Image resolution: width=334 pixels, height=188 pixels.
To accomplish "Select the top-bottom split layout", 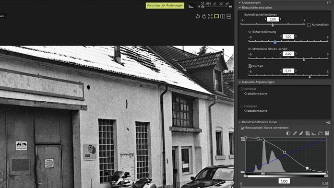I will 229,16.
